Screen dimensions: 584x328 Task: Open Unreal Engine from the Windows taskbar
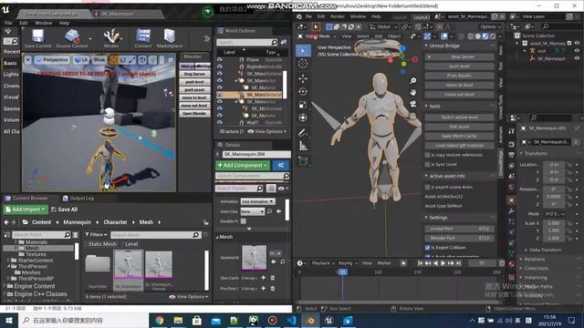pos(328,320)
